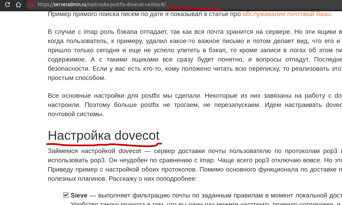342x205 pixels.
Task: Focus the serveradmin.ru URL address field
Action: (x=183, y=4)
